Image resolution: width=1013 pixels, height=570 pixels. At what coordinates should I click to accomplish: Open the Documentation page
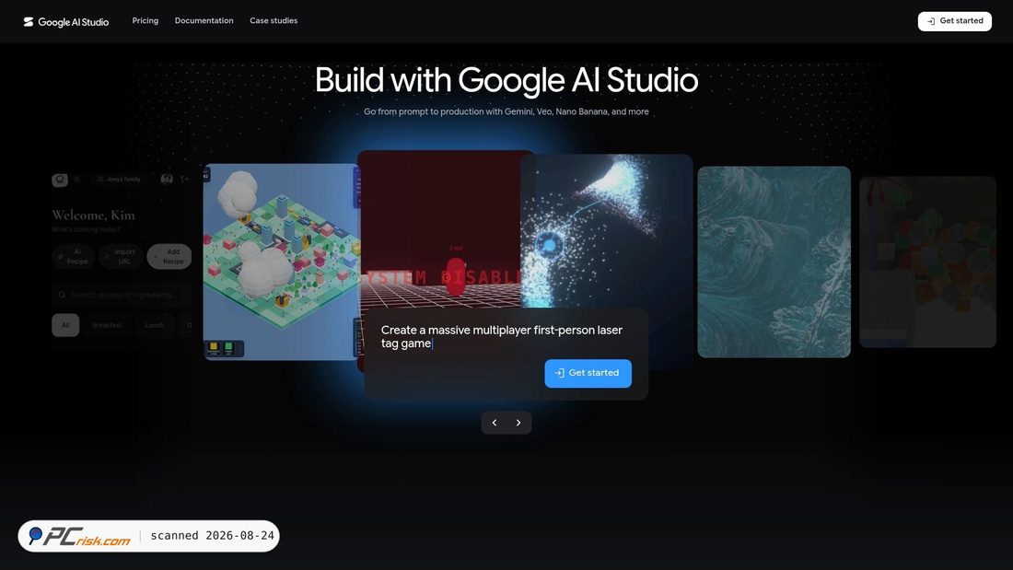tap(204, 20)
